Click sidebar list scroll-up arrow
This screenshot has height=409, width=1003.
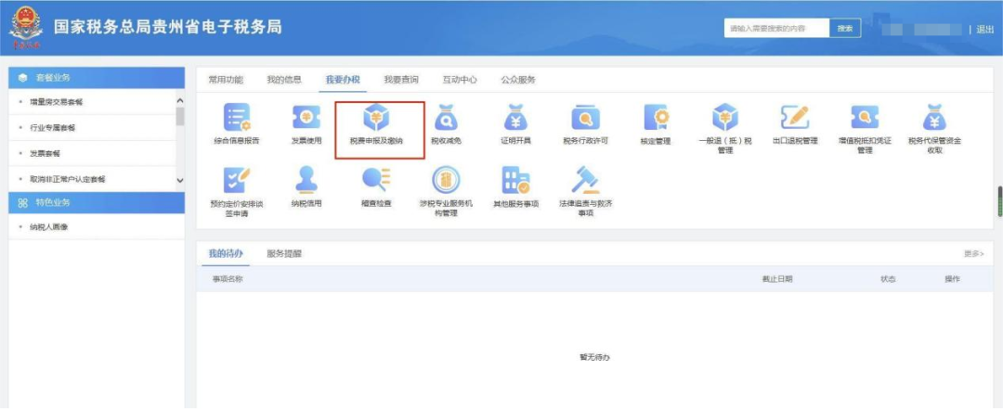click(180, 100)
